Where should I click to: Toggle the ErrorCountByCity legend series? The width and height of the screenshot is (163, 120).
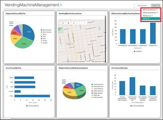pyautogui.click(x=33, y=106)
